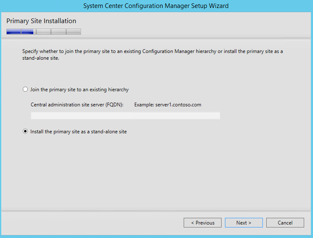The width and height of the screenshot is (313, 238).
Task: Cancel the setup wizard
Action: [285, 222]
